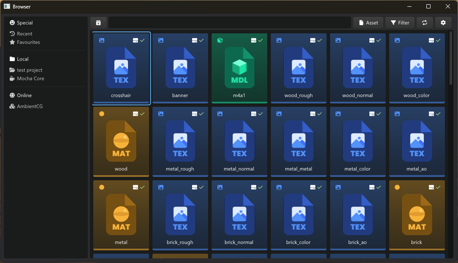The height and width of the screenshot is (263, 458).
Task: Click inside the search input field
Action: pyautogui.click(x=230, y=23)
